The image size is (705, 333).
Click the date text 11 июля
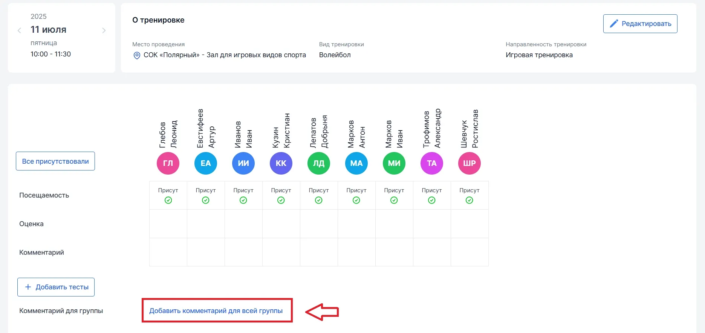49,30
